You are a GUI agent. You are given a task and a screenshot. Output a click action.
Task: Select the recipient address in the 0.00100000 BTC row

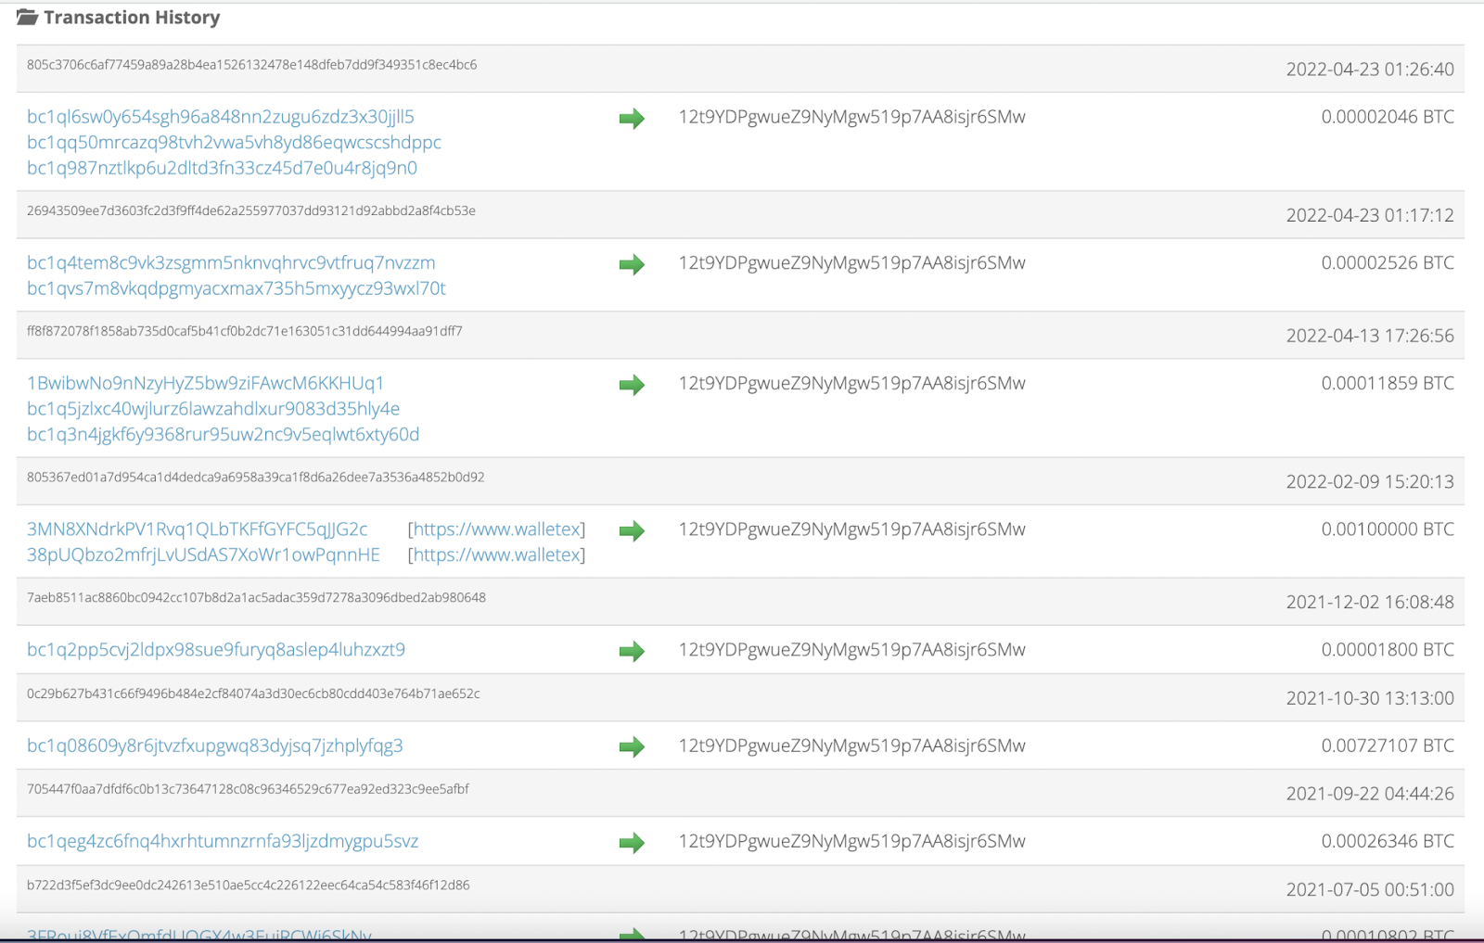[852, 529]
